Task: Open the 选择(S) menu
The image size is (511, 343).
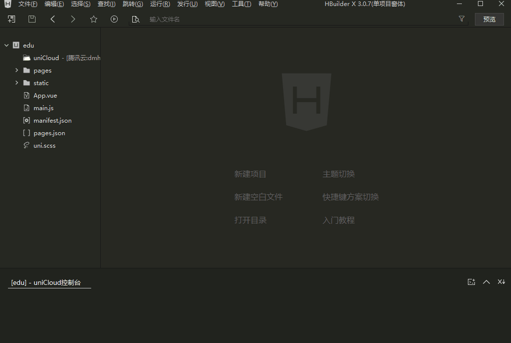Action: tap(81, 4)
